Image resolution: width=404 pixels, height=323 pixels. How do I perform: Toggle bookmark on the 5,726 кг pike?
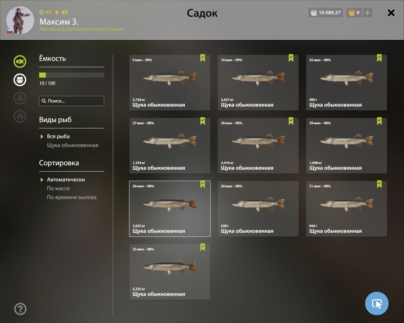point(203,58)
